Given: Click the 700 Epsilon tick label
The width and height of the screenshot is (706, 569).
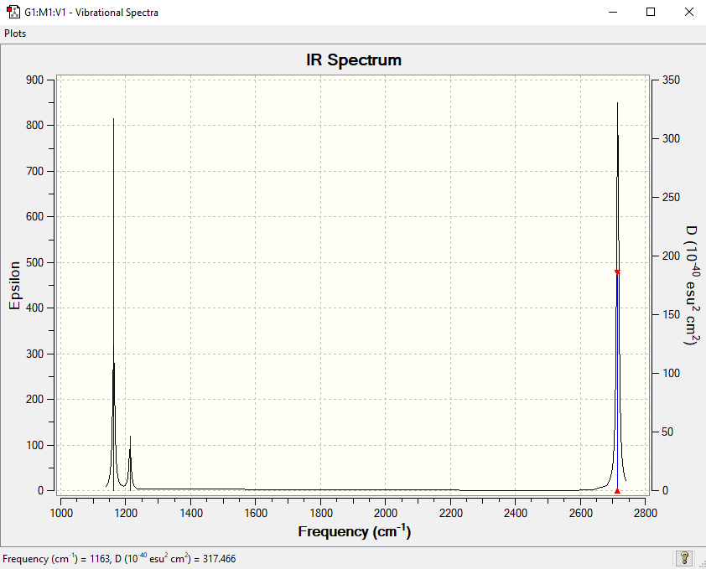Looking at the screenshot, I should (x=35, y=171).
